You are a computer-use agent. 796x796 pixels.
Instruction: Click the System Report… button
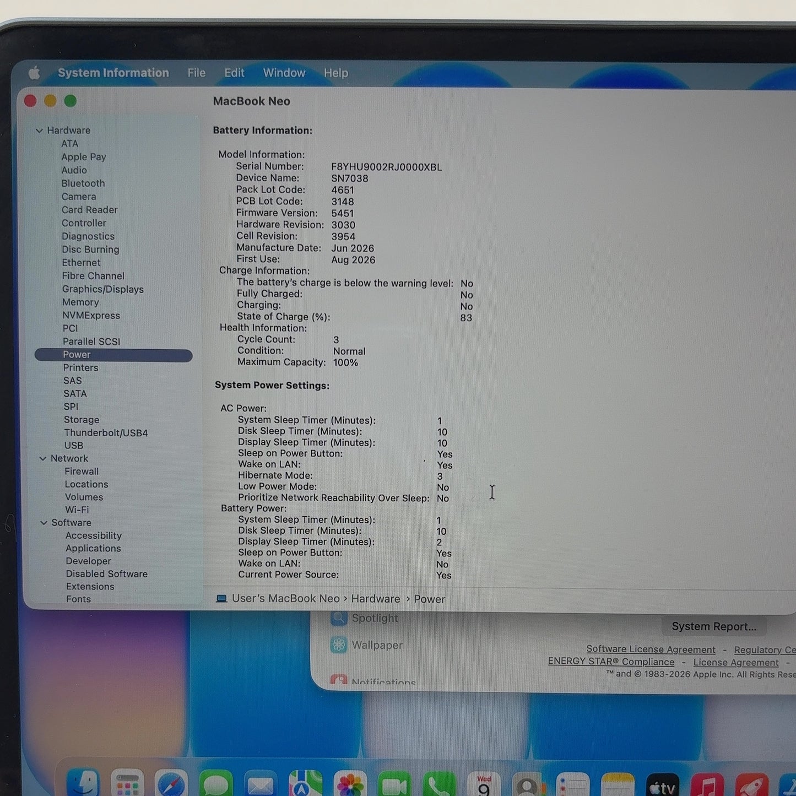point(714,626)
